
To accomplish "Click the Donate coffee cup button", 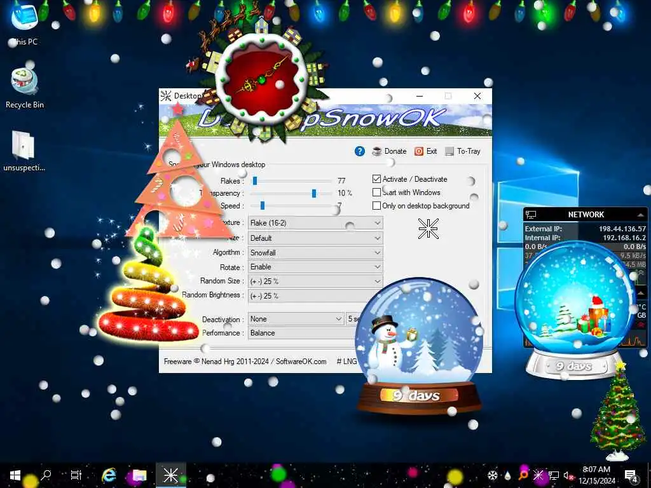I will [389, 151].
